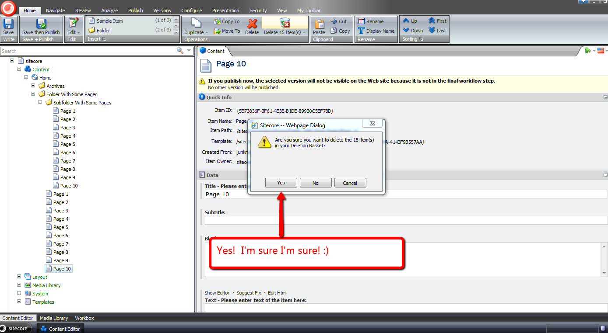Switch to the Workbox tab at bottom
Image resolution: width=608 pixels, height=333 pixels.
(x=84, y=318)
